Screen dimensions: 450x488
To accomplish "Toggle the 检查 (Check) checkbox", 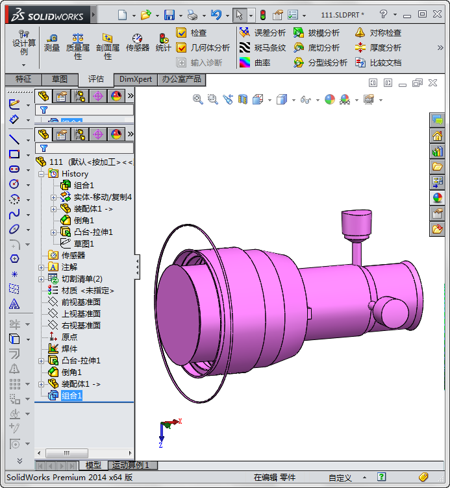I will pos(182,32).
